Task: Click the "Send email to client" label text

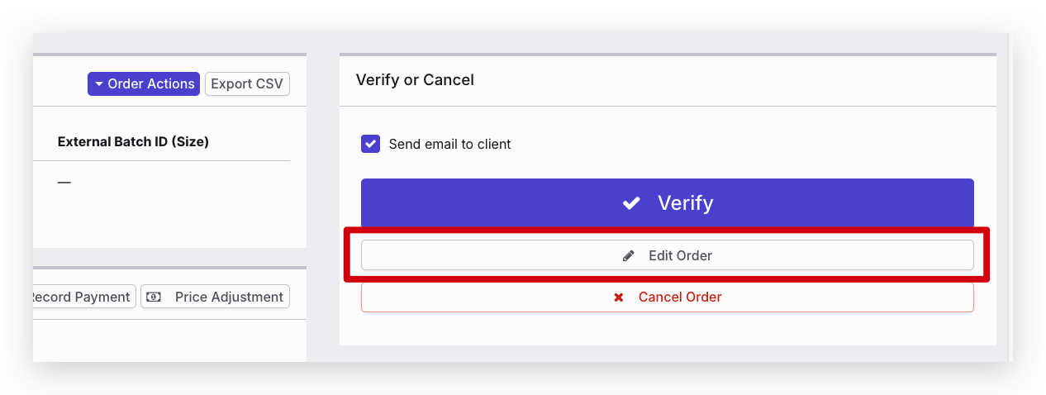Action: pyautogui.click(x=449, y=145)
